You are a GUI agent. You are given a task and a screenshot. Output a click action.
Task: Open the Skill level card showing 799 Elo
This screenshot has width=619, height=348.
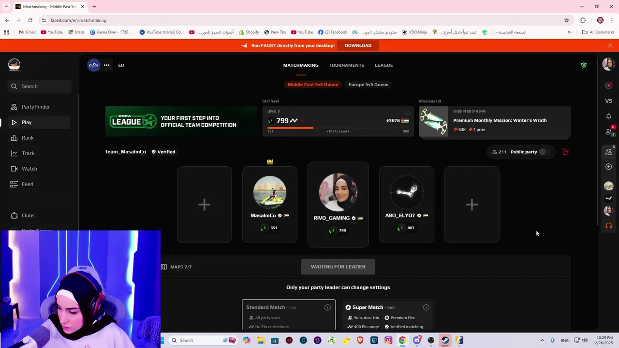(x=338, y=121)
